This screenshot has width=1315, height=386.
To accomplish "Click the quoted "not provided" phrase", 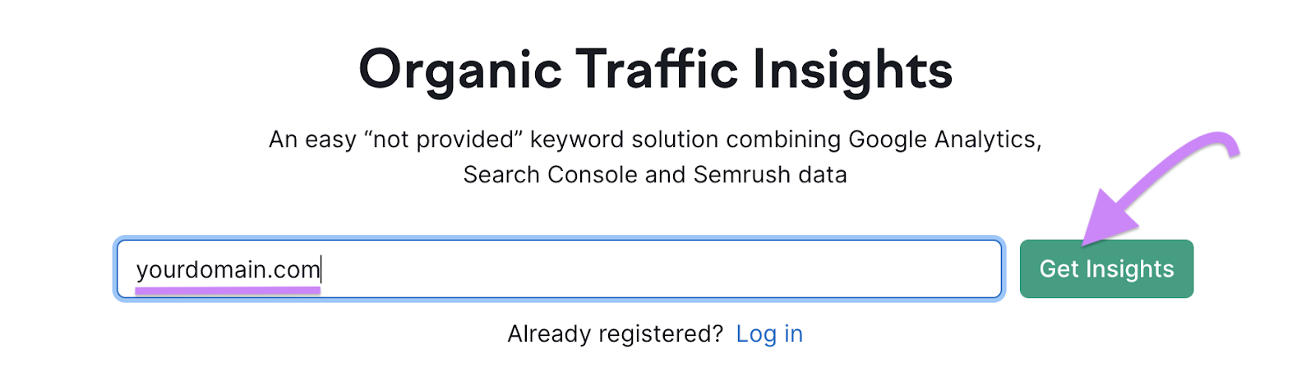I will coord(443,140).
